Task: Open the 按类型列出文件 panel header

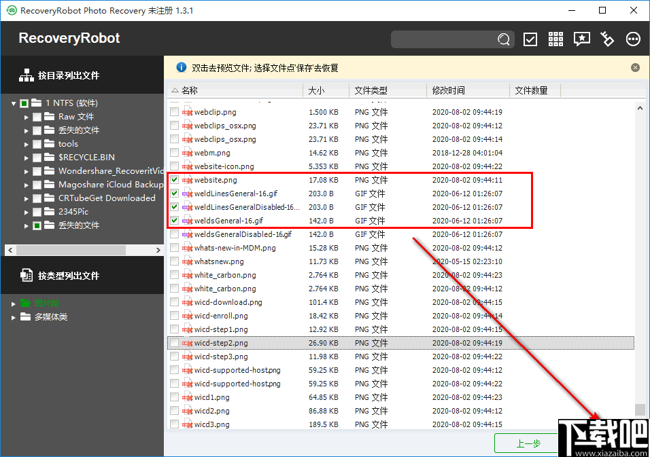Action: tap(82, 275)
